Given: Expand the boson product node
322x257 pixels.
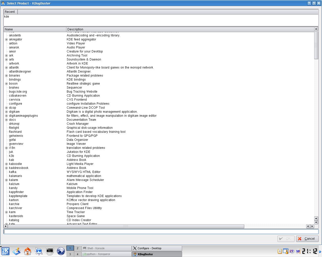Looking at the screenshot, I should (x=7, y=84).
